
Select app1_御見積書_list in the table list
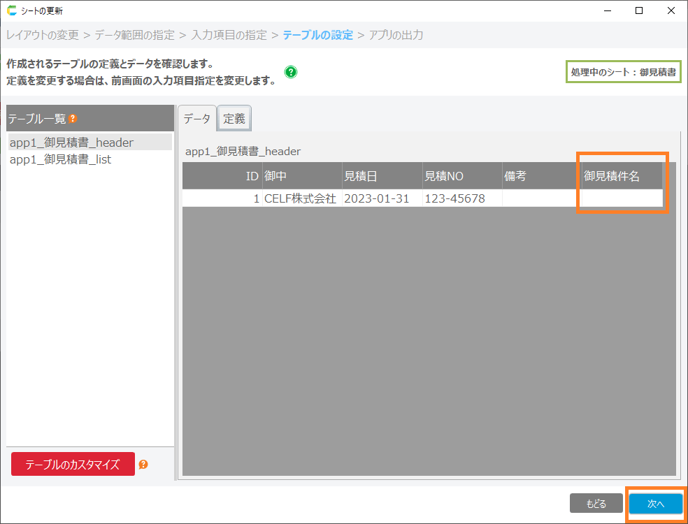click(x=60, y=159)
